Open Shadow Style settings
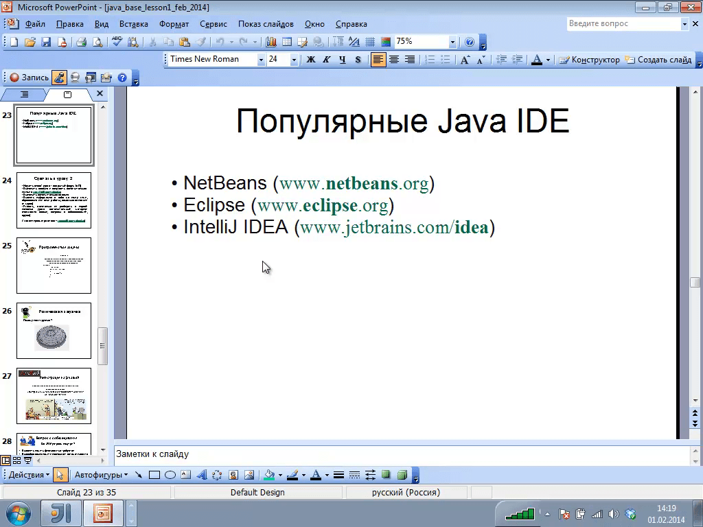The width and height of the screenshot is (703, 527). coord(386,475)
